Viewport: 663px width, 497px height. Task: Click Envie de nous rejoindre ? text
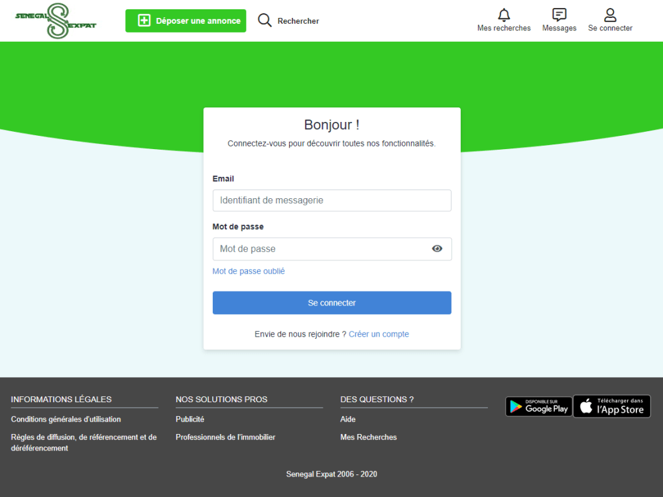click(x=300, y=334)
